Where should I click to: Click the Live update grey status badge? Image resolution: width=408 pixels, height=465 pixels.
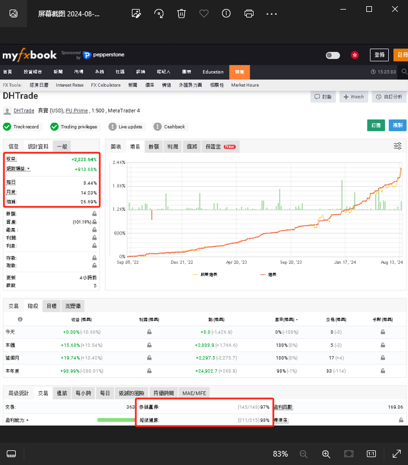coord(126,127)
